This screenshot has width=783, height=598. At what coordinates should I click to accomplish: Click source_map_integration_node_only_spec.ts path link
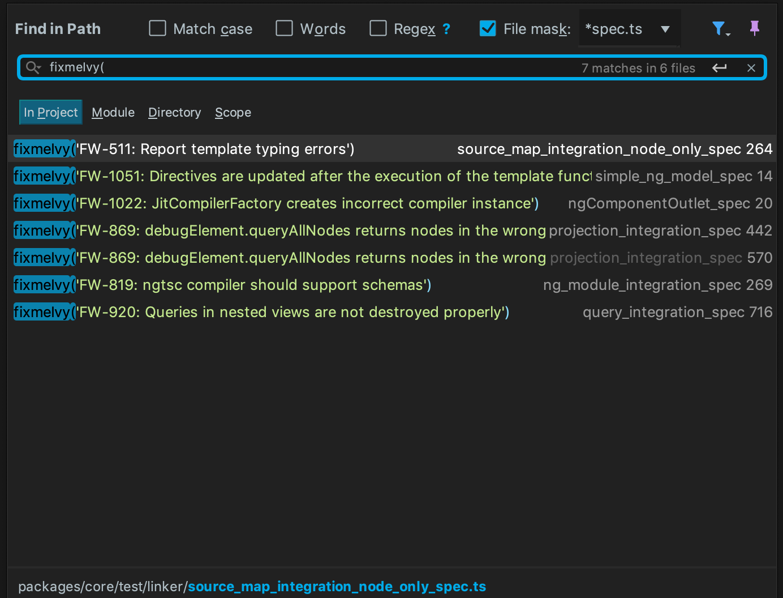point(337,587)
